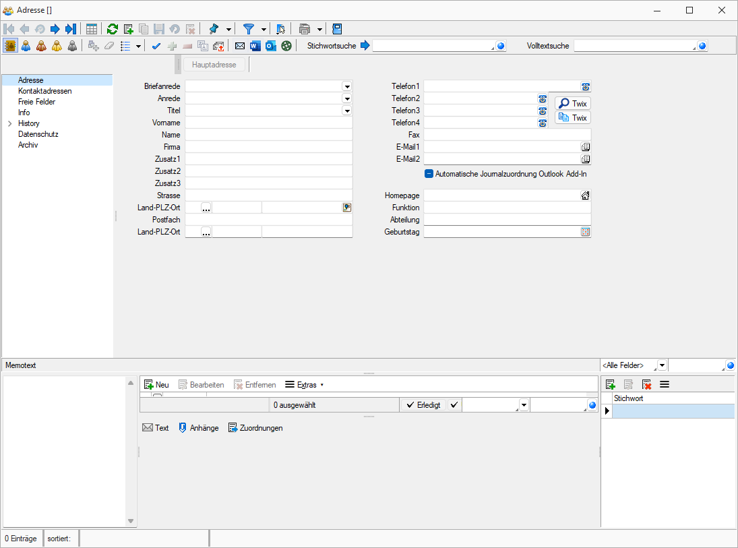Click the phone dial icon for Telefon1
This screenshot has width=738, height=548.
[x=586, y=86]
